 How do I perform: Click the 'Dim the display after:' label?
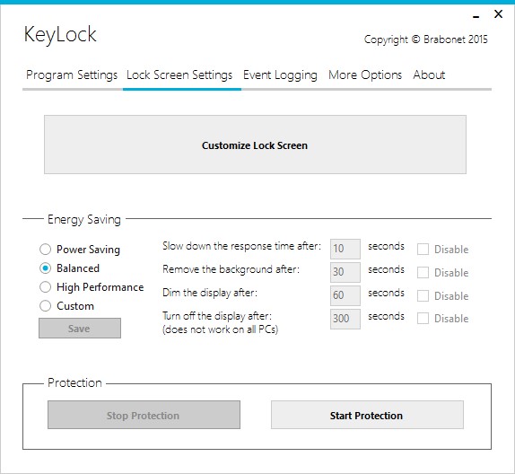click(x=210, y=293)
